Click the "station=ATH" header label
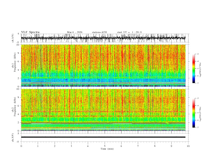 click(99, 32)
